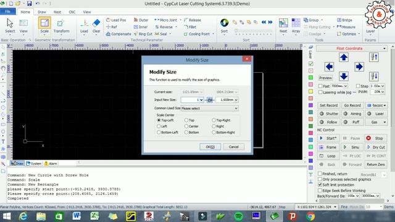
Task: Confirm with the OK button
Action: click(210, 147)
